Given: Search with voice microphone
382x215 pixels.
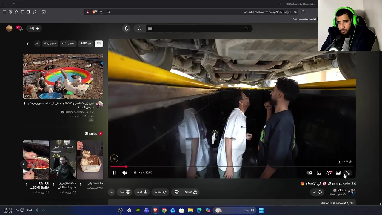Looking at the screenshot, I should pyautogui.click(x=126, y=28).
